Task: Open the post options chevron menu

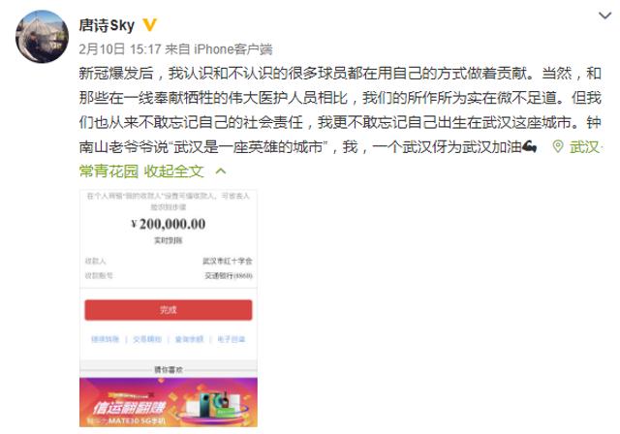Action: (604, 15)
